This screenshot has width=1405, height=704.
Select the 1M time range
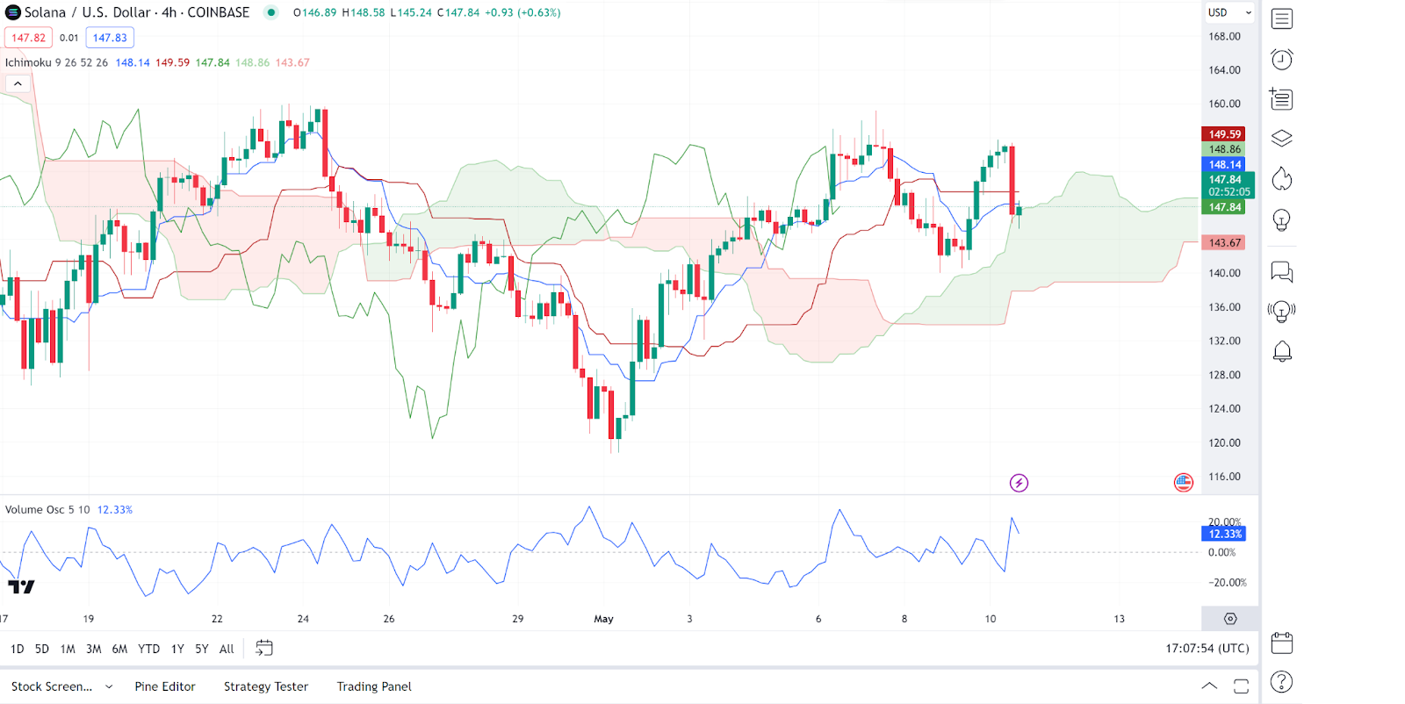pyautogui.click(x=68, y=649)
